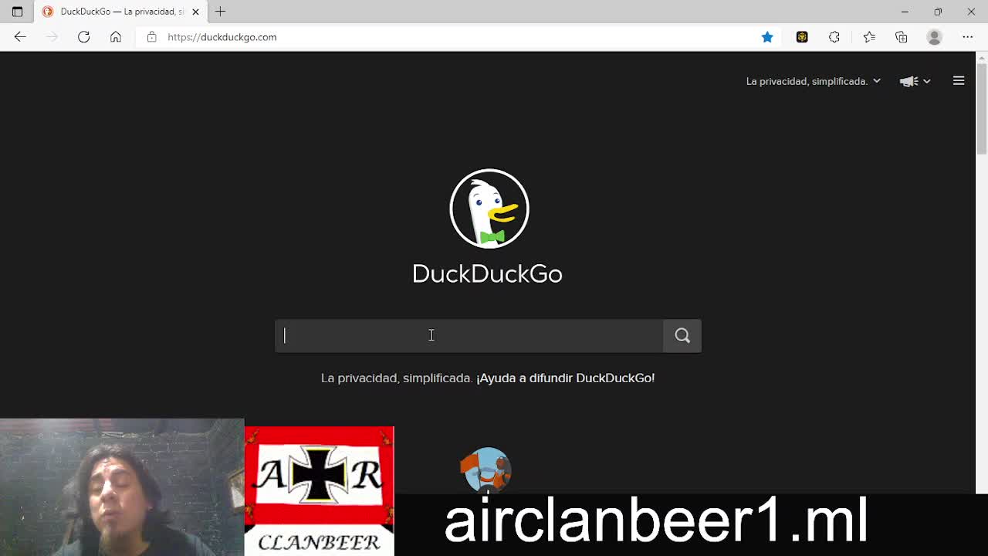Image resolution: width=988 pixels, height=556 pixels.
Task: Open the Extensions puzzle icon
Action: 834,37
